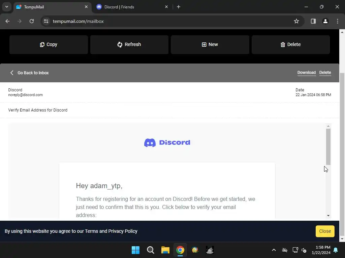Image resolution: width=345 pixels, height=258 pixels.
Task: Click email body scrollbar up arrow
Action: [328, 126]
